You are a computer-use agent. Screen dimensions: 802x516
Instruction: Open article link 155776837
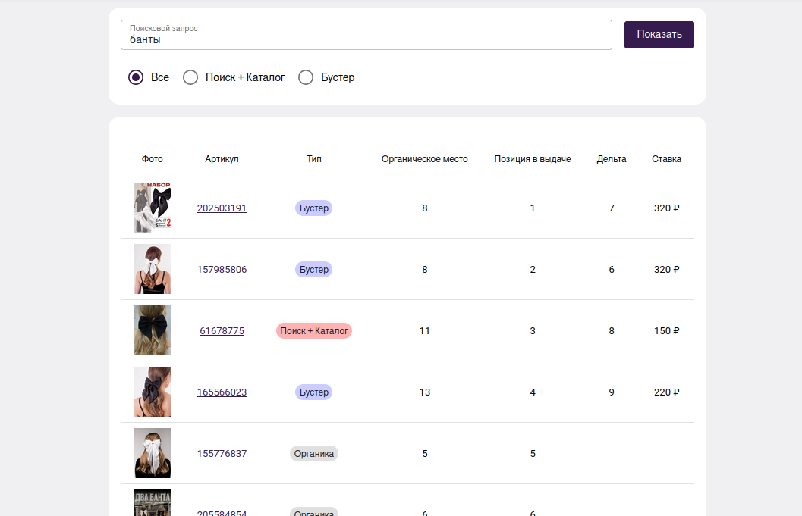[x=222, y=454]
